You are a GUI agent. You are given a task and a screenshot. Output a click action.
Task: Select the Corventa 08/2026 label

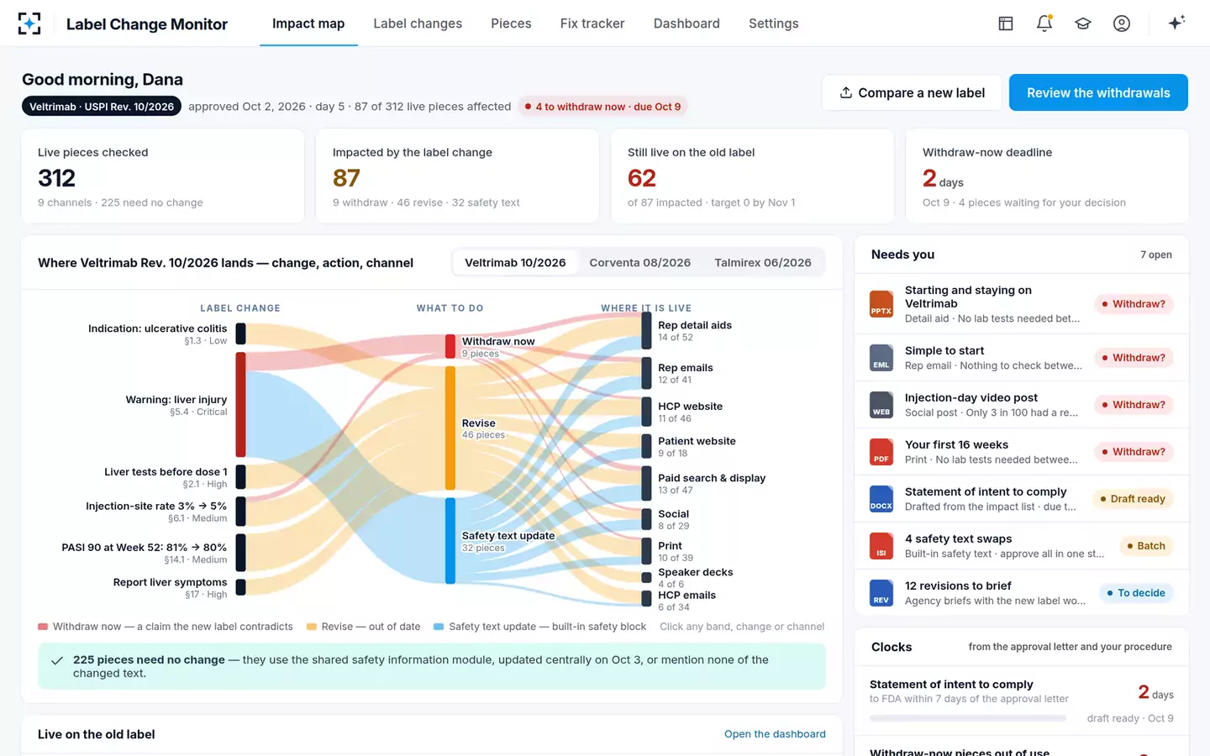pyautogui.click(x=640, y=263)
